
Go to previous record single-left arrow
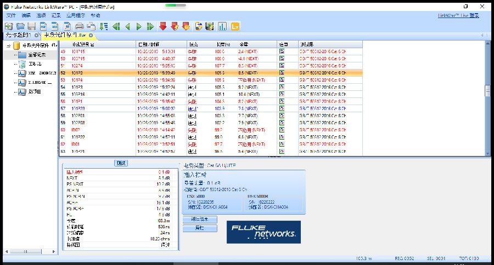coord(127,27)
